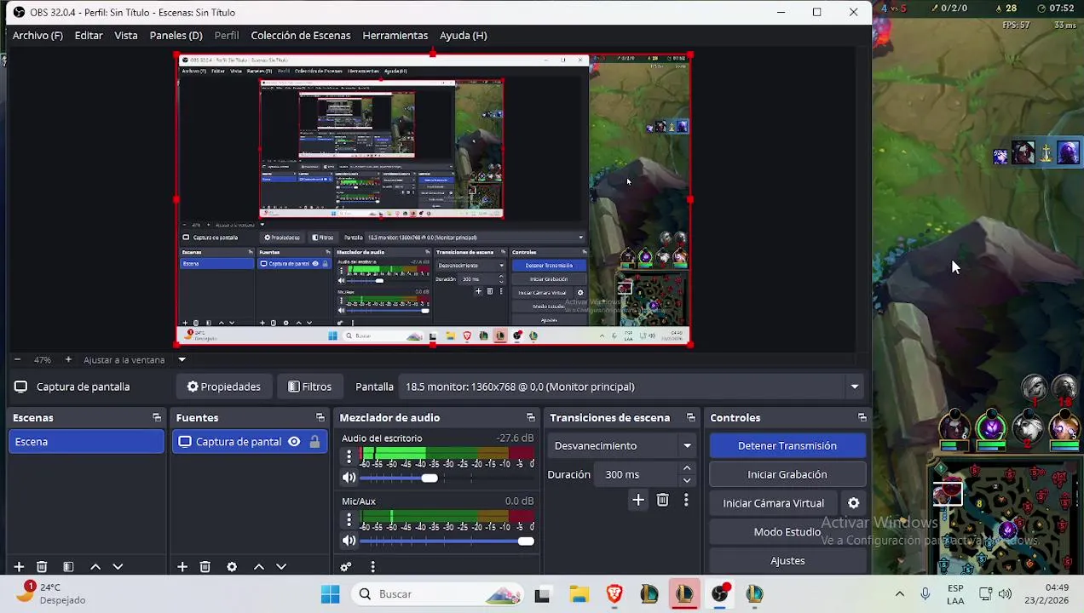This screenshot has height=613, width=1084.
Task: Open advanced audio properties gears icon
Action: point(346,567)
